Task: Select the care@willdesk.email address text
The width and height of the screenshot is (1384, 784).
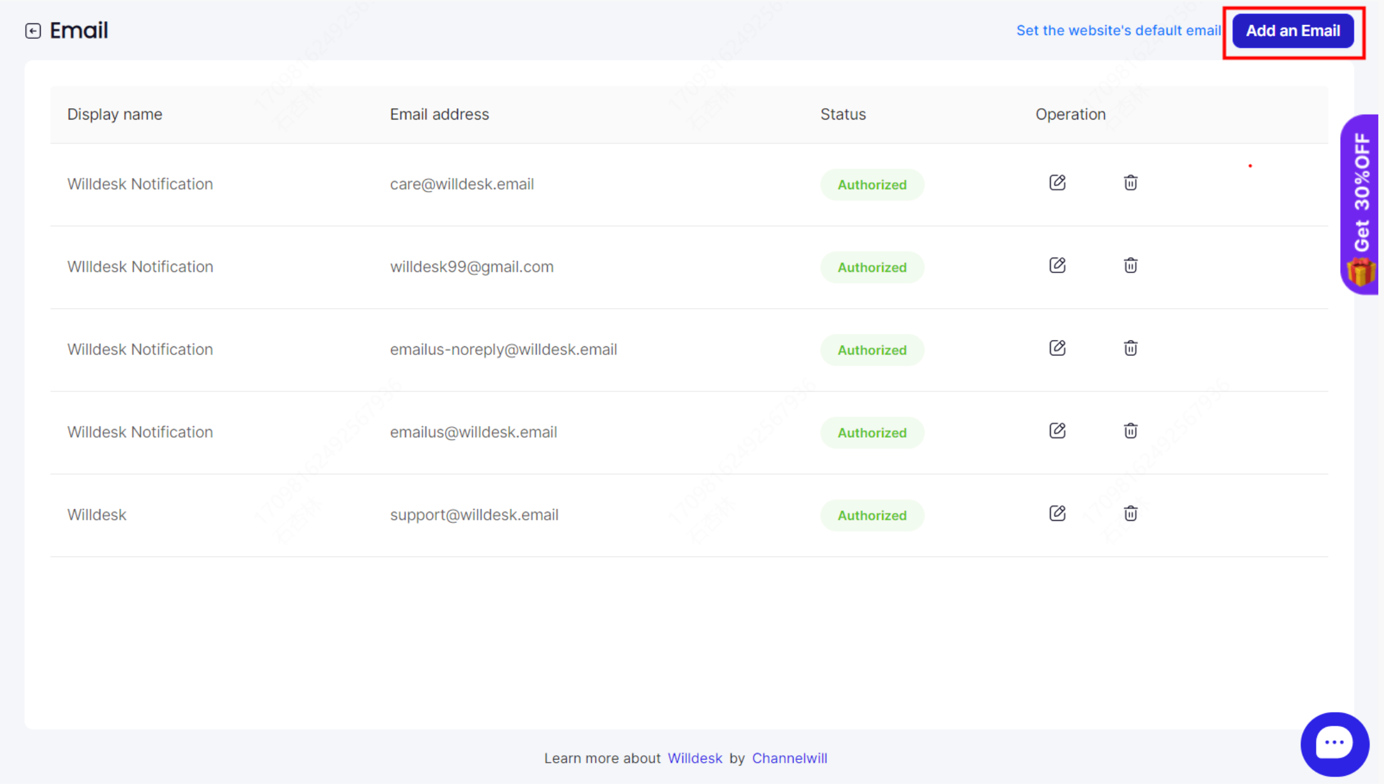Action: [462, 184]
